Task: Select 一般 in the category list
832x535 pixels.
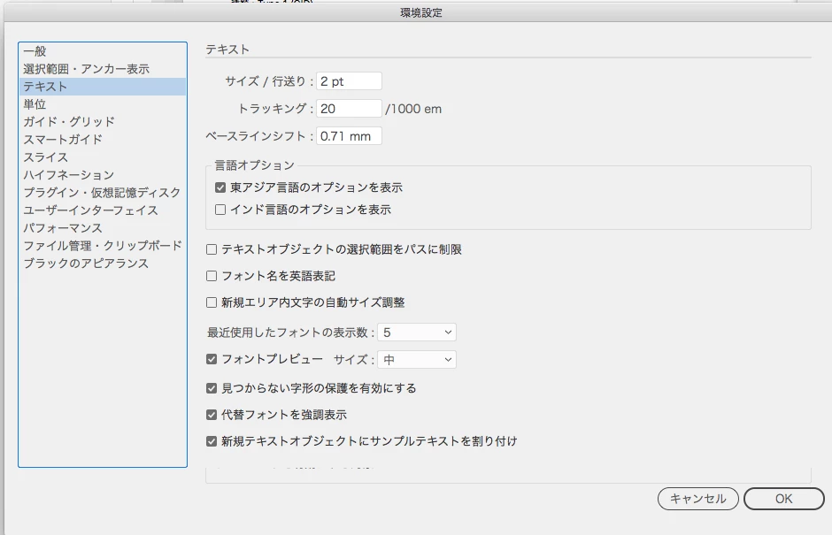Action: [x=103, y=51]
